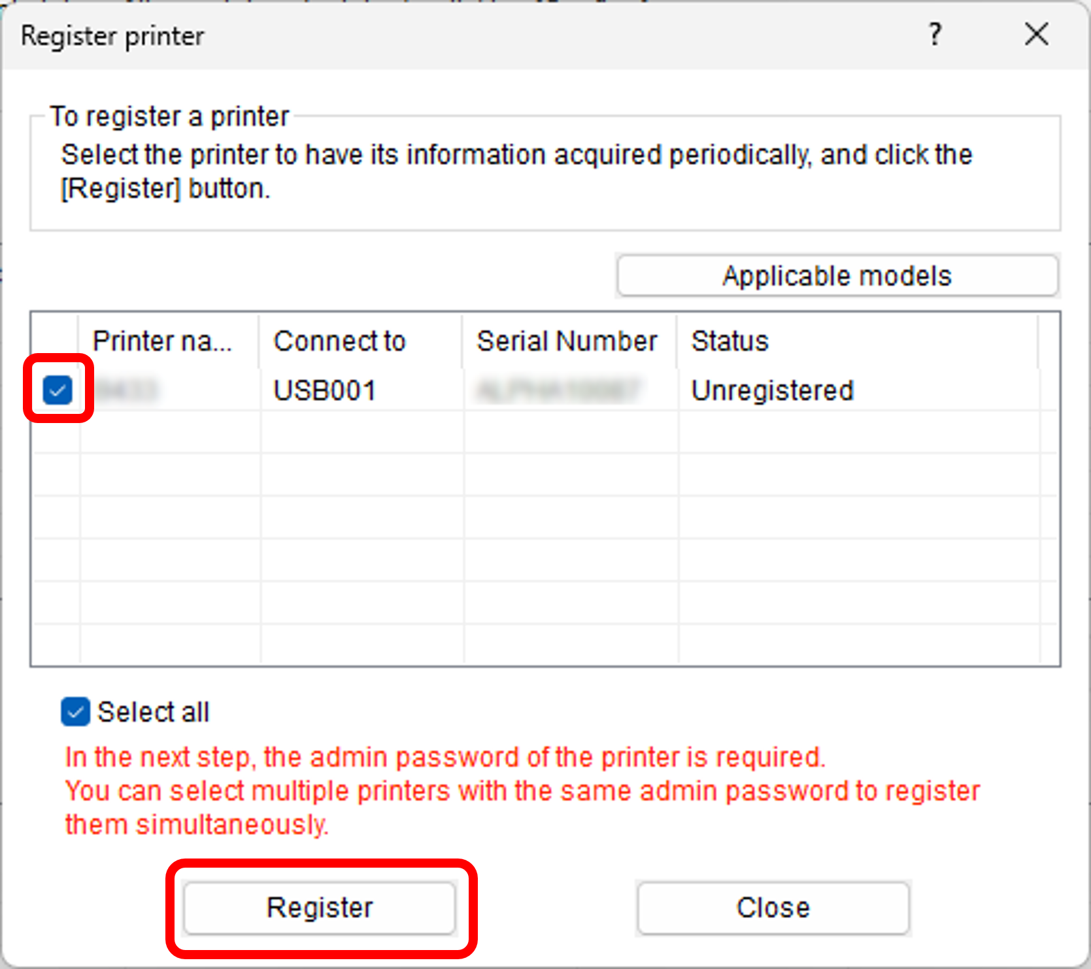
Task: Click the Register printer title bar text
Action: click(112, 36)
